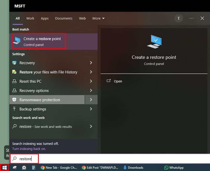Image resolution: width=210 pixels, height=171 pixels.
Task: Open Downloads taskbar window
Action: (133, 168)
